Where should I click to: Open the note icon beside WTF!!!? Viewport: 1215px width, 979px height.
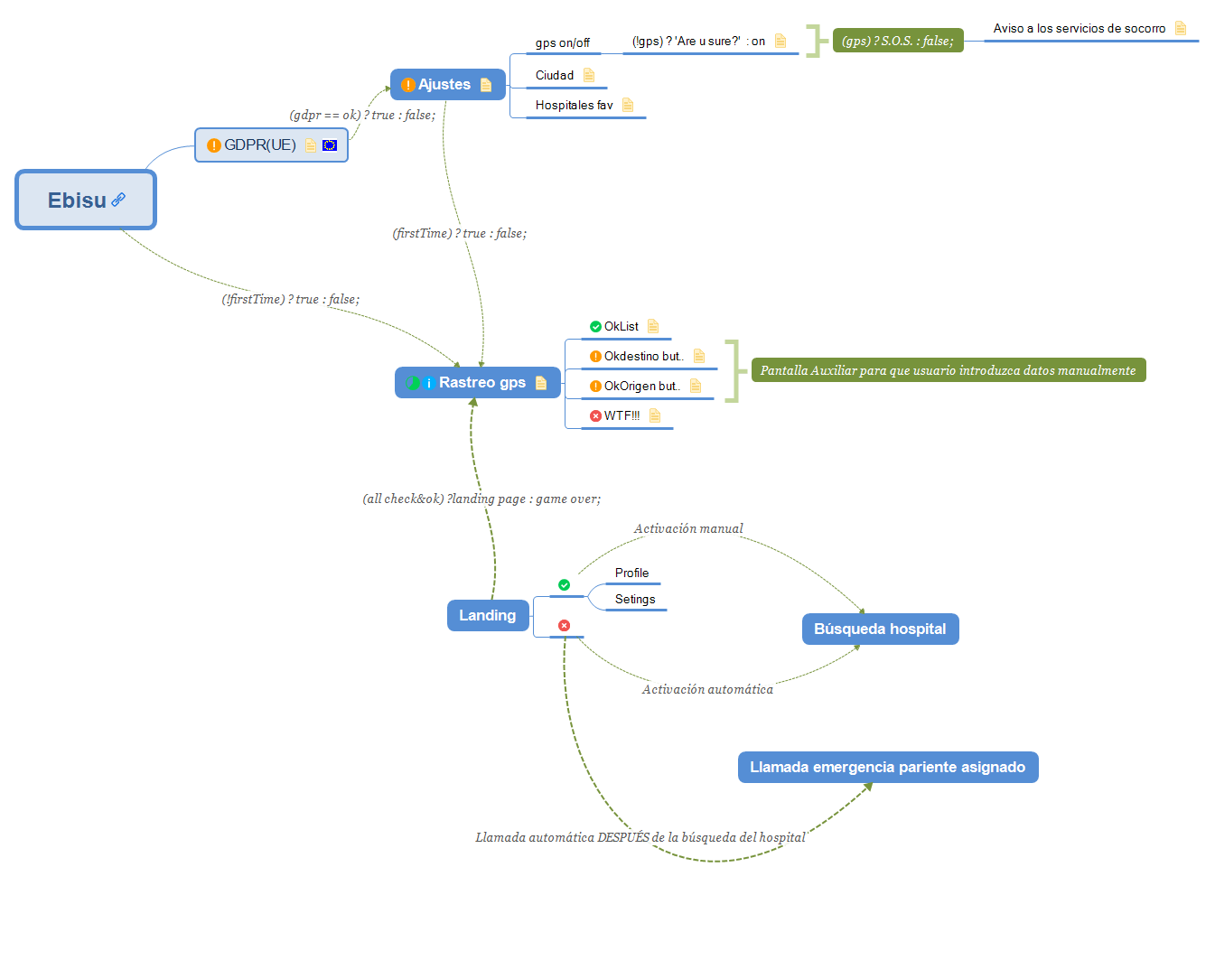click(x=655, y=415)
